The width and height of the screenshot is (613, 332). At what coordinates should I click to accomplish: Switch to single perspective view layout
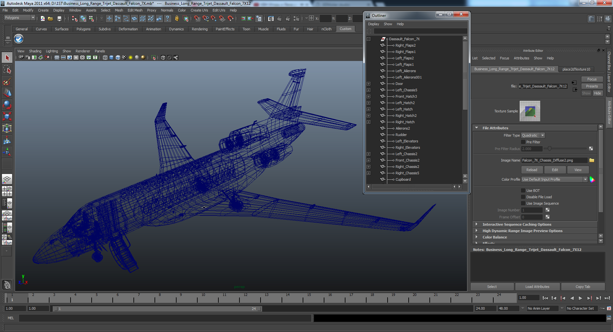[7, 179]
